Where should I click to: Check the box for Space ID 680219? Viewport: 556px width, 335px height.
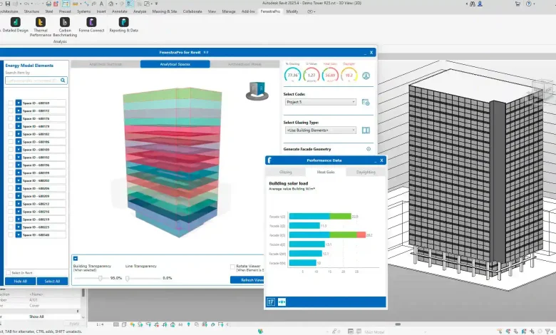point(11,220)
